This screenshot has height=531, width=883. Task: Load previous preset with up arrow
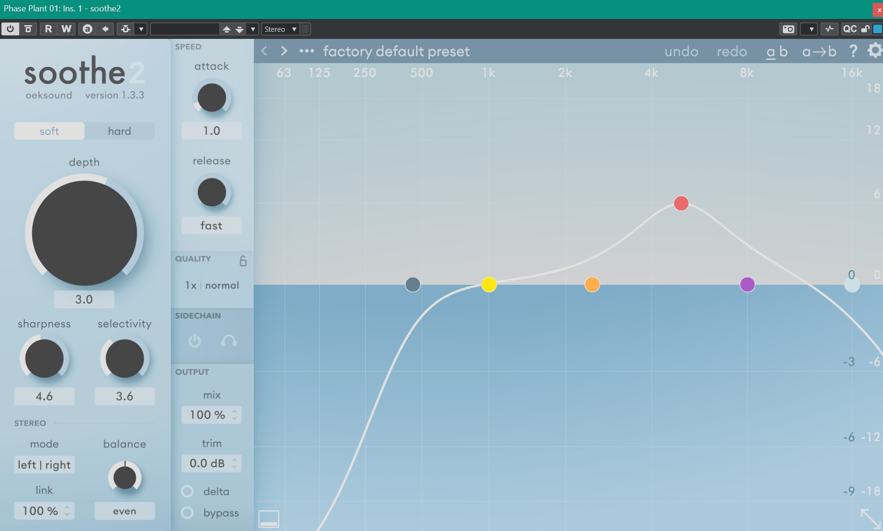click(226, 29)
